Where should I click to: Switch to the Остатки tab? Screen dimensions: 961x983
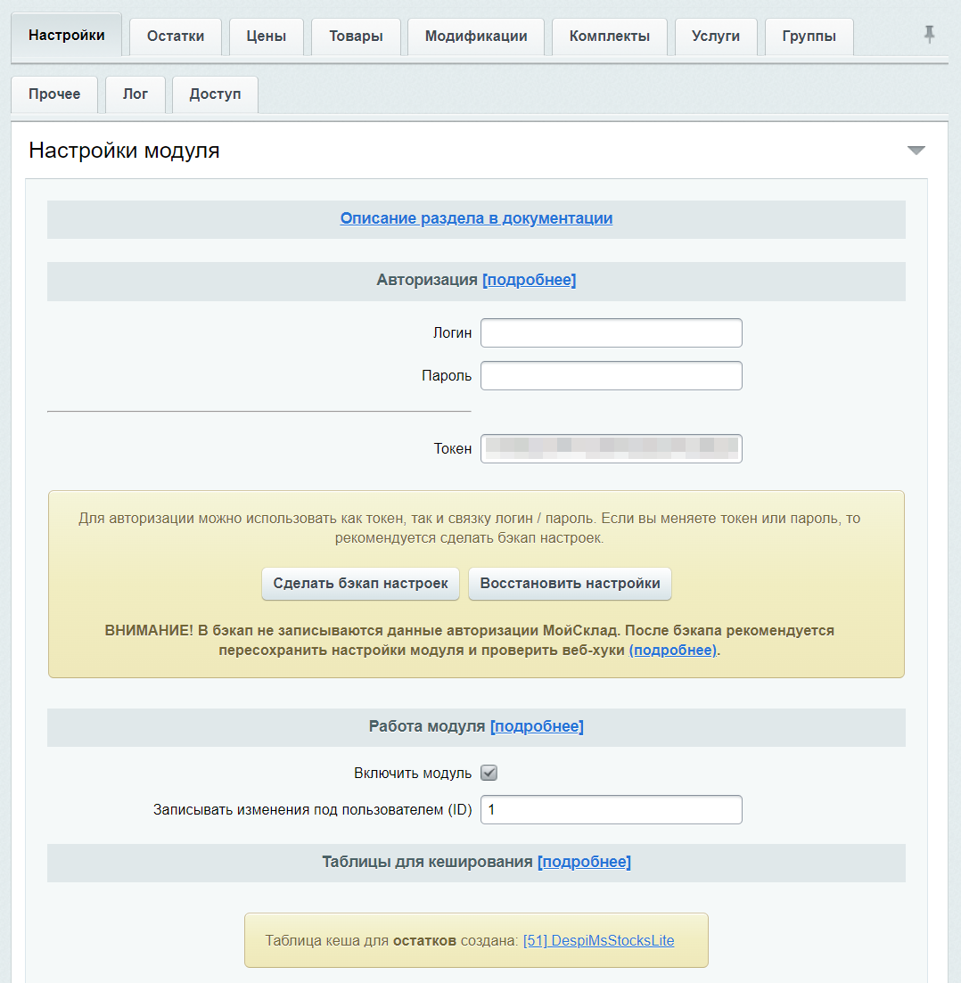176,37
